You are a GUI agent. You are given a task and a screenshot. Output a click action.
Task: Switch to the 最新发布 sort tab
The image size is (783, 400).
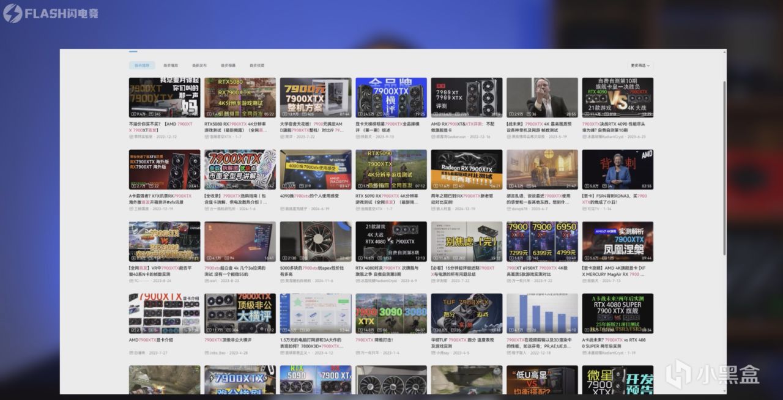point(199,65)
